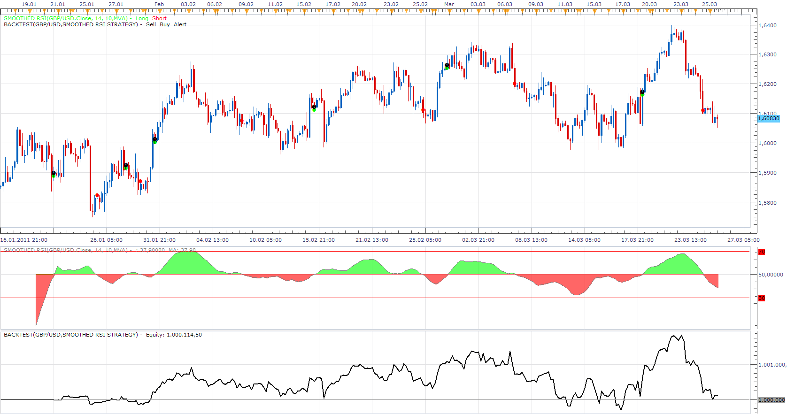The height and width of the screenshot is (414, 787).
Task: Click the BACKTEST title on the price chart
Action: coord(71,24)
